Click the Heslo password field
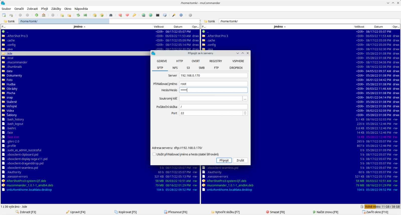The image size is (401, 215). point(213,90)
